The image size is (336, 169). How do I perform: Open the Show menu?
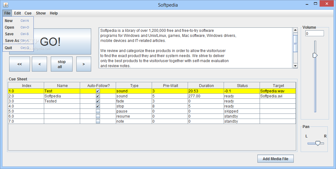click(41, 13)
